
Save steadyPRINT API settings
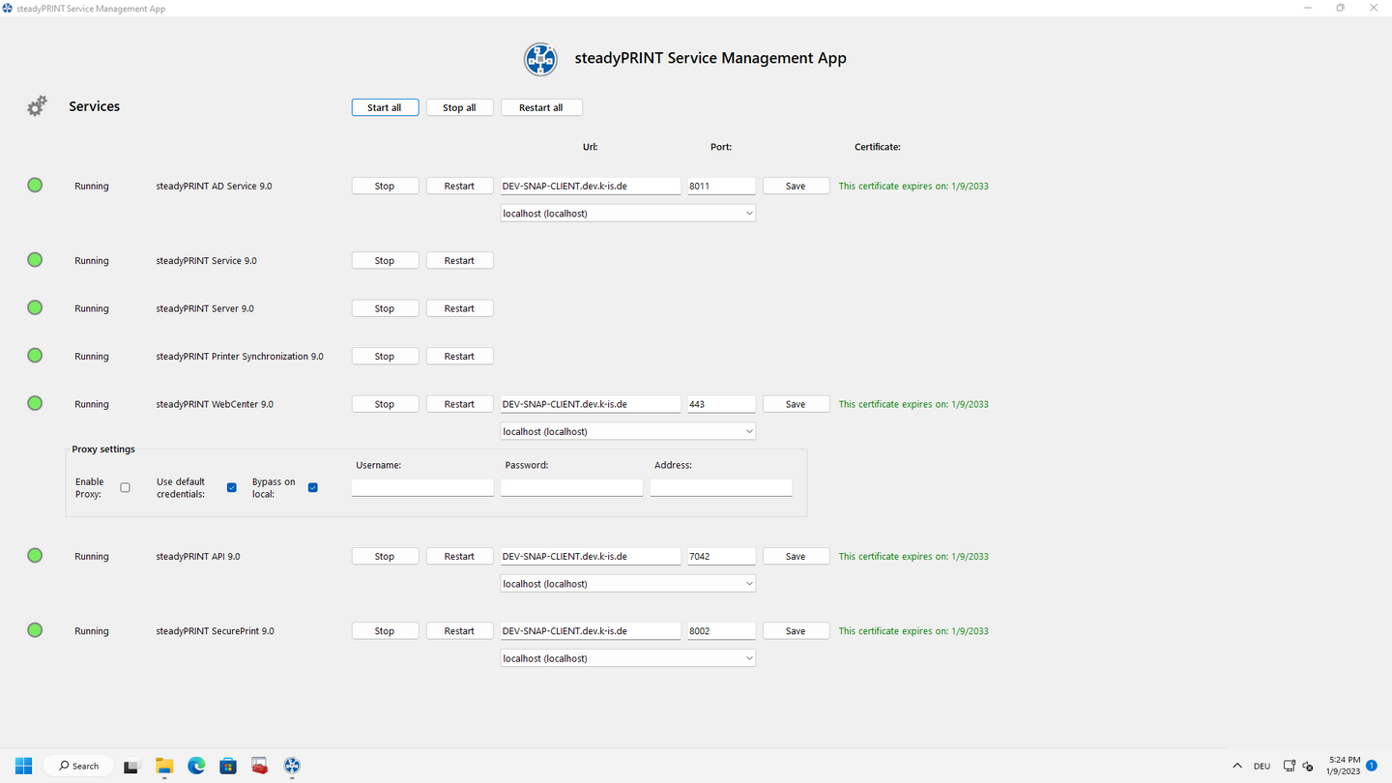click(796, 556)
